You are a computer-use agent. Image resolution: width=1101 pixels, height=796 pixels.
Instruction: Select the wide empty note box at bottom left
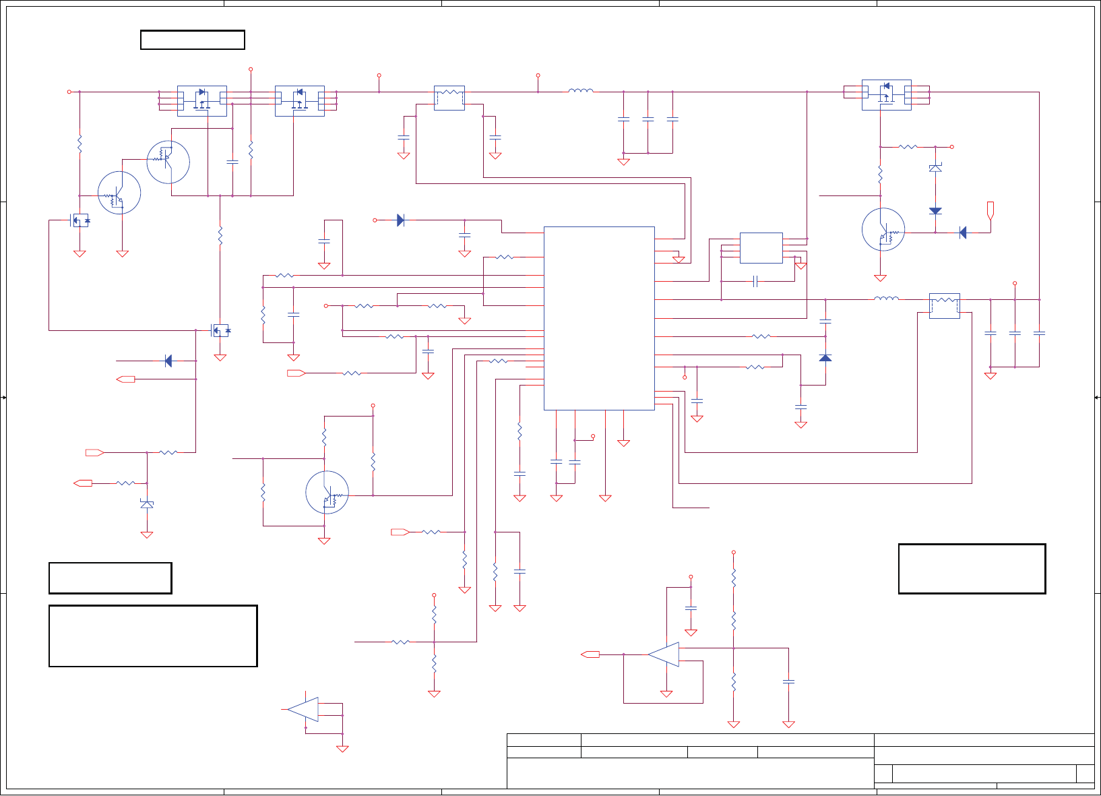[153, 636]
